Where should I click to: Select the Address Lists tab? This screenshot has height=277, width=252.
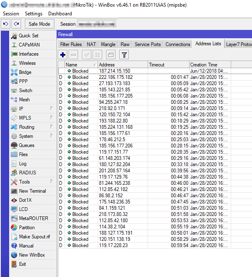pyautogui.click(x=208, y=44)
